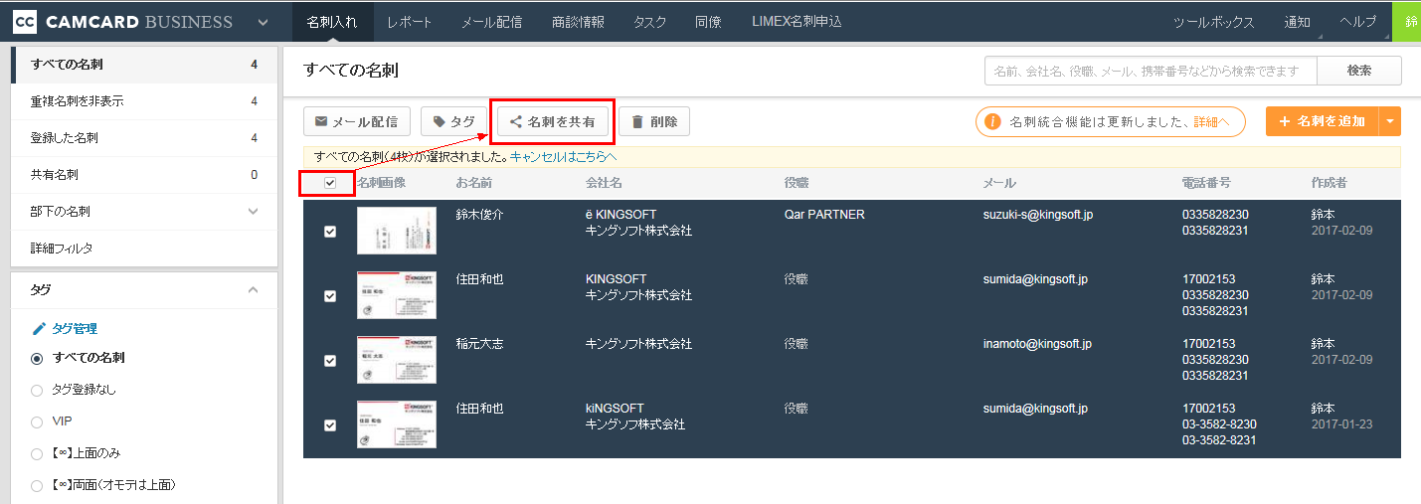Viewport: 1421px width, 504px height.
Task: Click the 名刺を共有 button
Action: [552, 121]
